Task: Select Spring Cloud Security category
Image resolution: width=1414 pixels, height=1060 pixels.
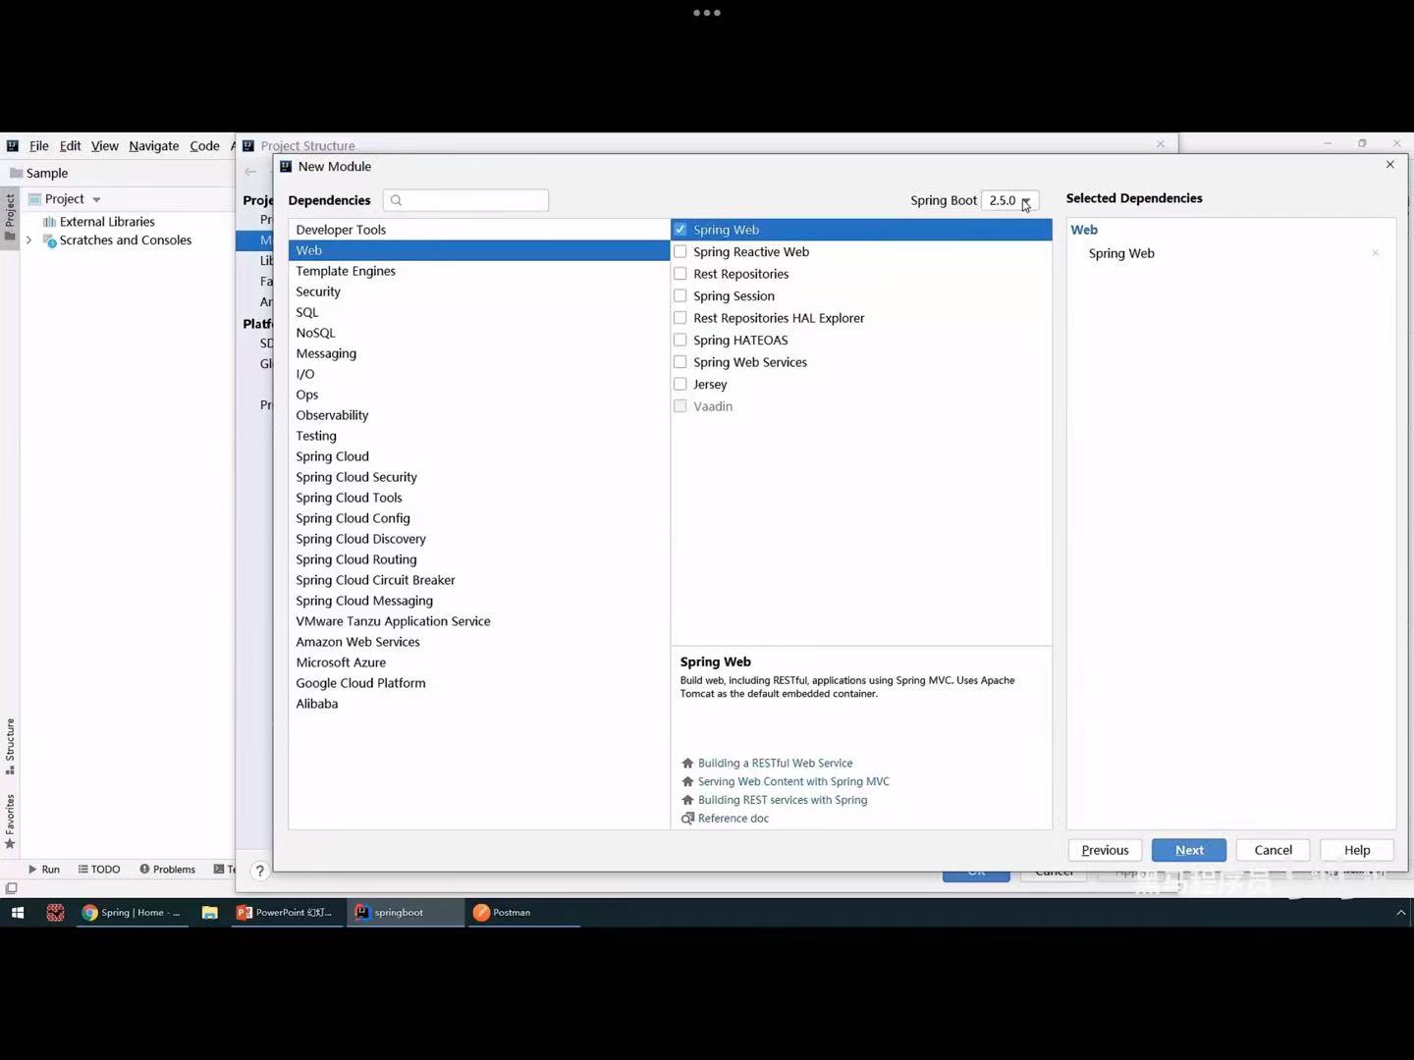Action: (478, 477)
